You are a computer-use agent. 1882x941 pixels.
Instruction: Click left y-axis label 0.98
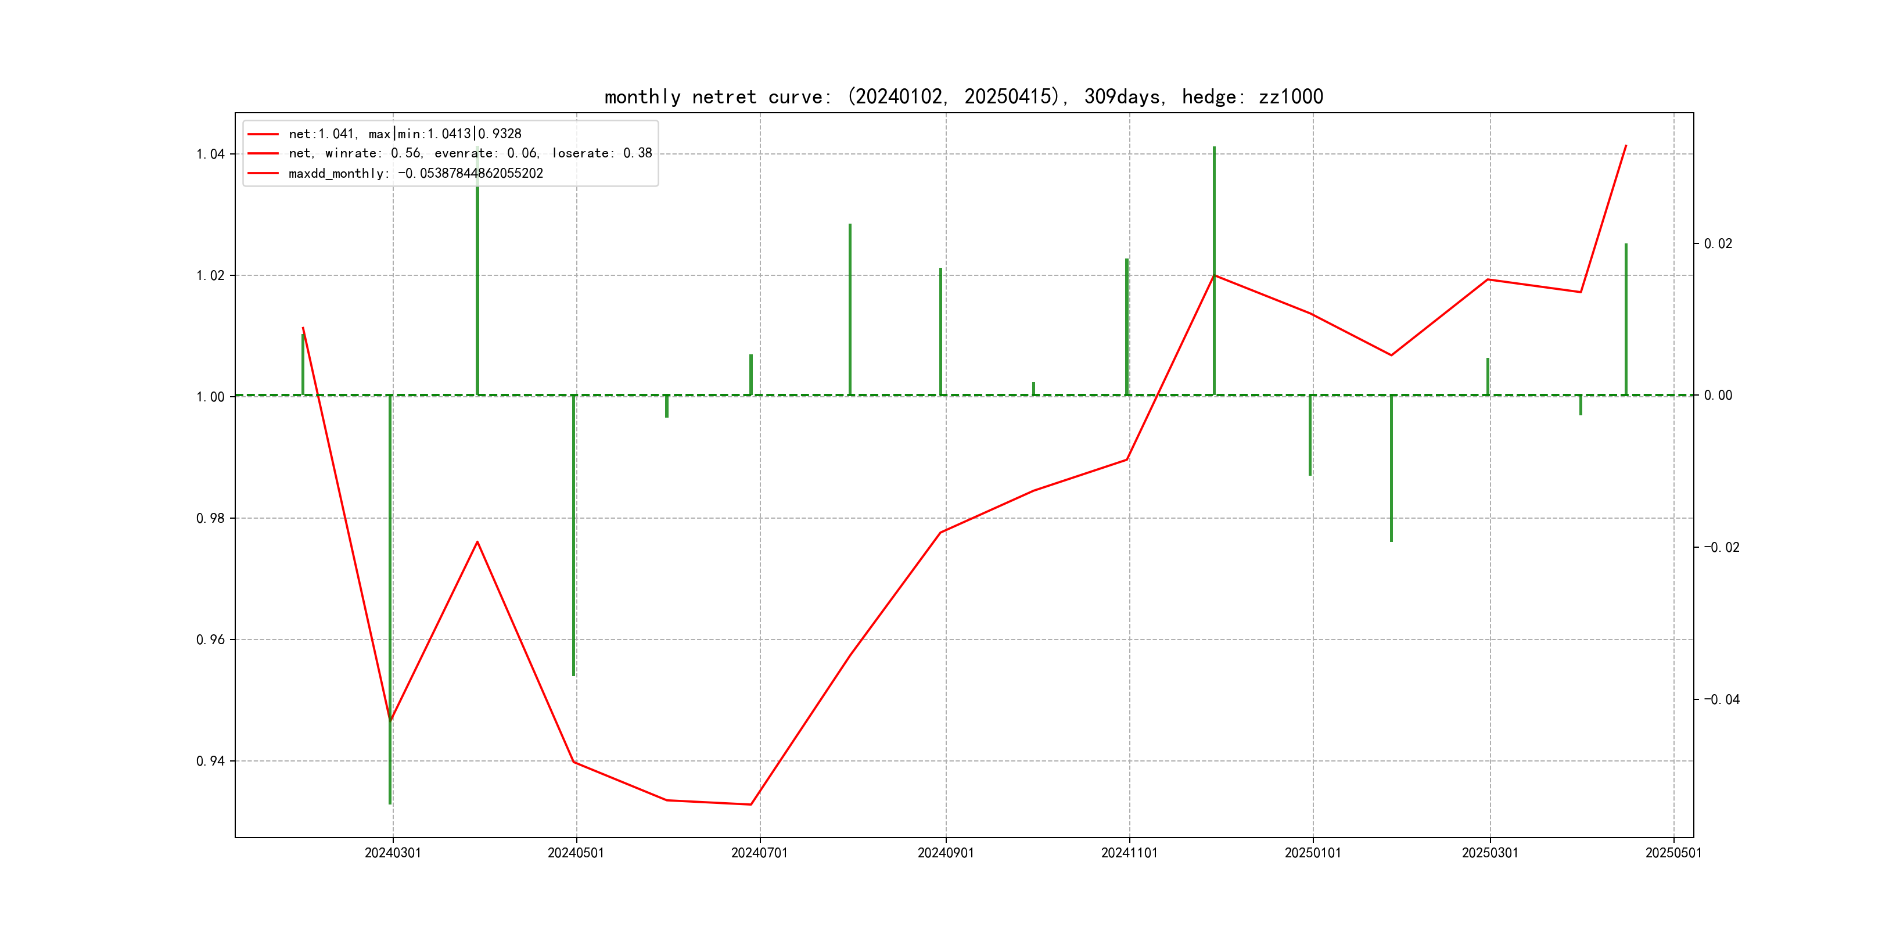point(210,519)
